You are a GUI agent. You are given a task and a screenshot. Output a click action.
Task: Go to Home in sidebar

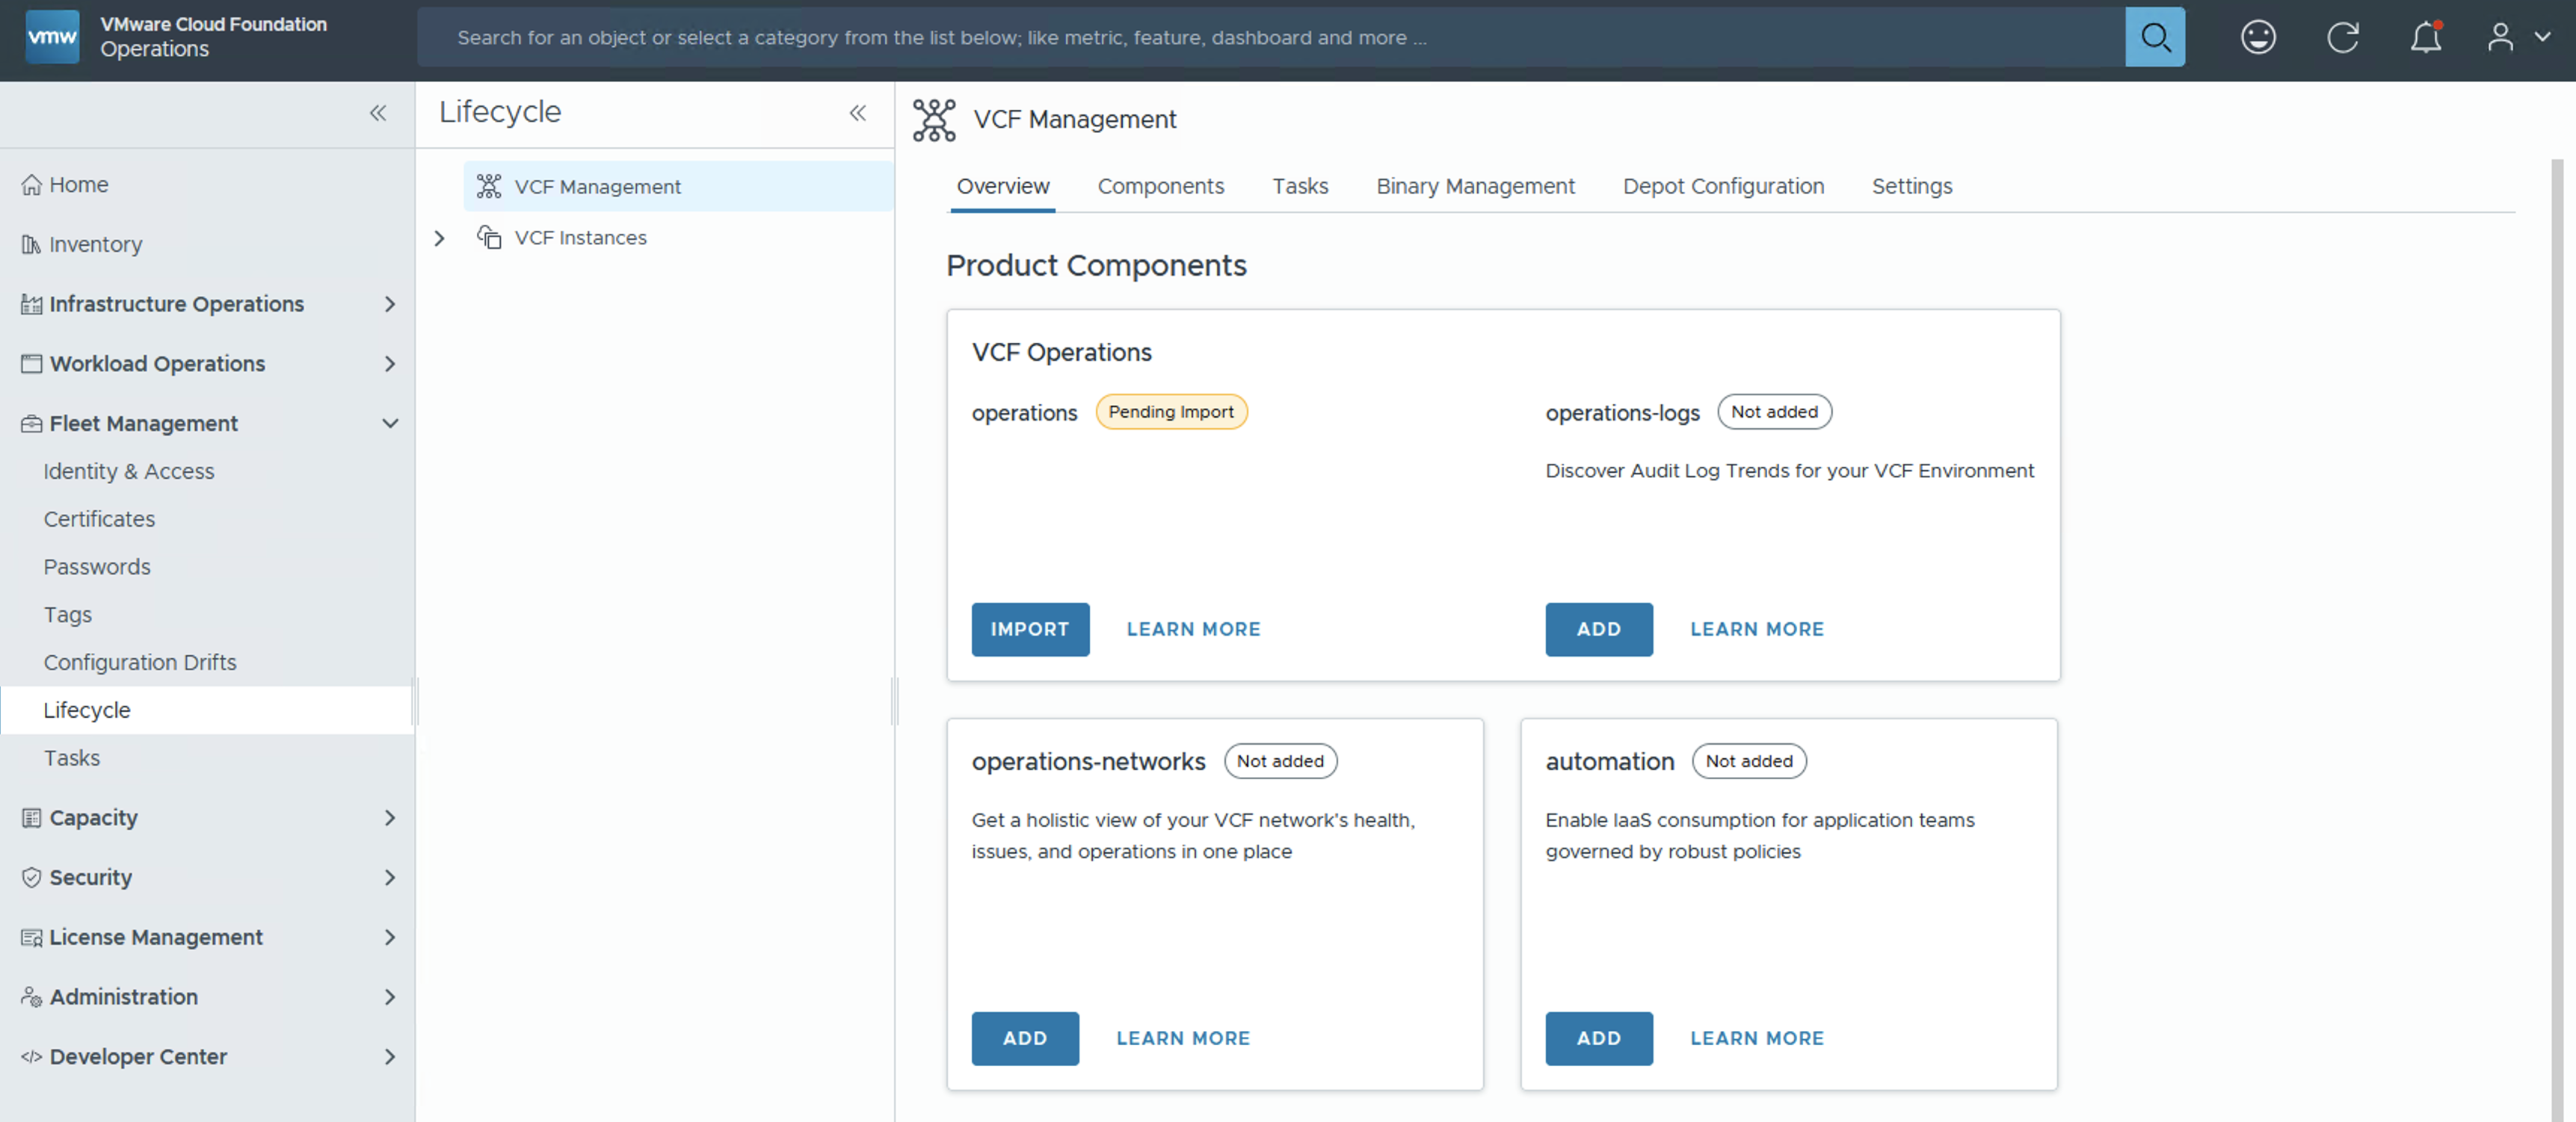78,185
